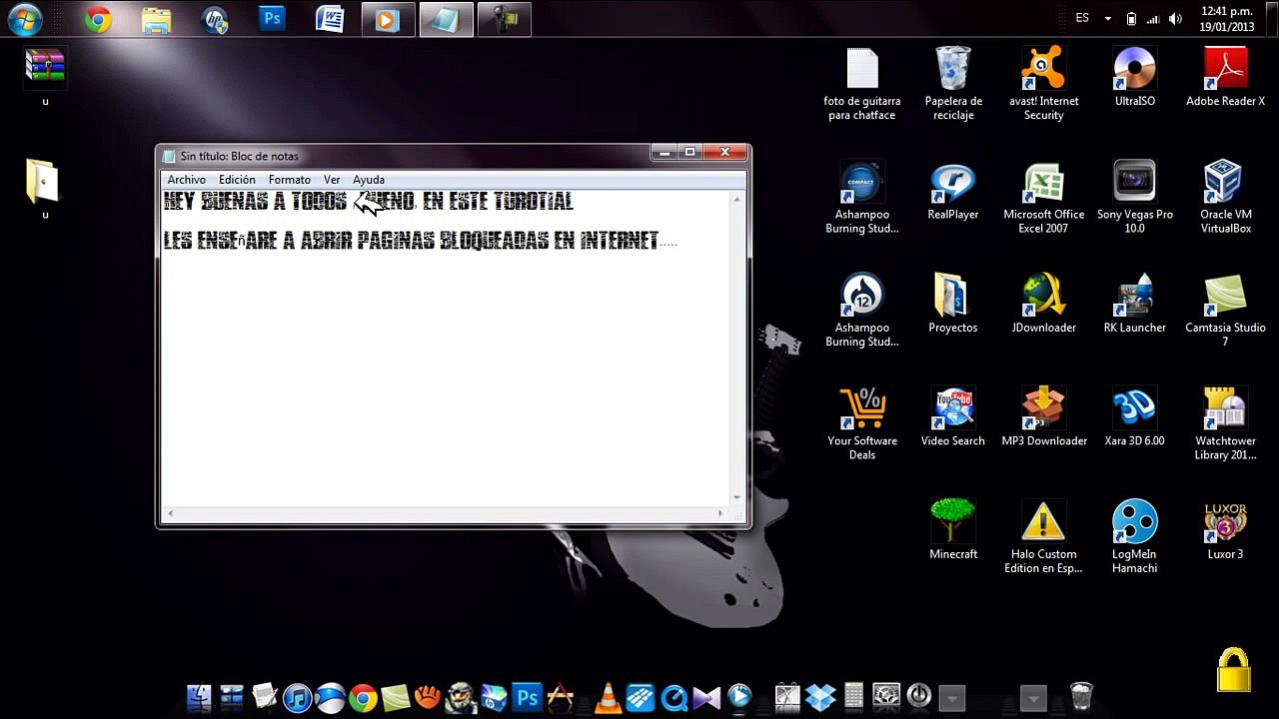Select the desktop folder named u
1279x719 pixels.
pyautogui.click(x=44, y=189)
